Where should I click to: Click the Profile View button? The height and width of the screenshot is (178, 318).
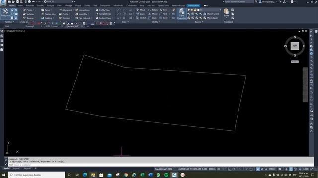[x=104, y=10]
